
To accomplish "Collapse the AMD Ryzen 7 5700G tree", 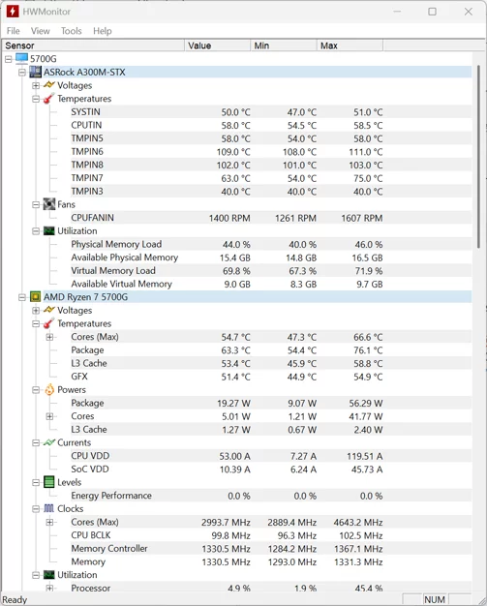I will [22, 297].
